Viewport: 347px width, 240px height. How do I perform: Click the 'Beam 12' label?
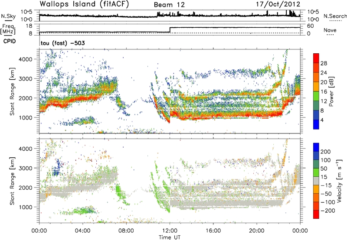(x=169, y=5)
